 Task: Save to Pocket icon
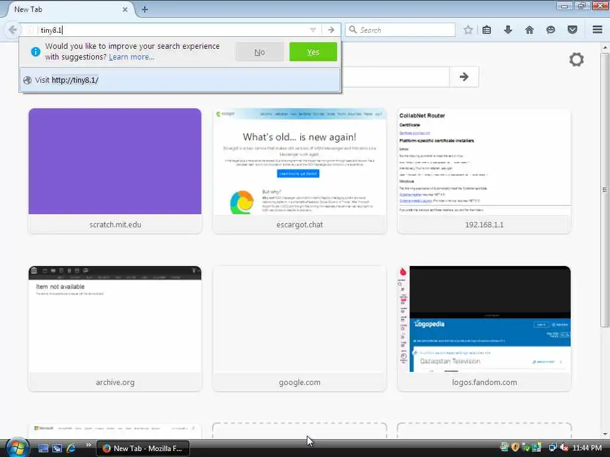(x=572, y=30)
